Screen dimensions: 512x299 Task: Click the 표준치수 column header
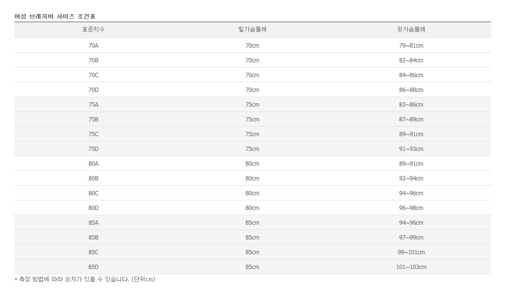tap(93, 30)
